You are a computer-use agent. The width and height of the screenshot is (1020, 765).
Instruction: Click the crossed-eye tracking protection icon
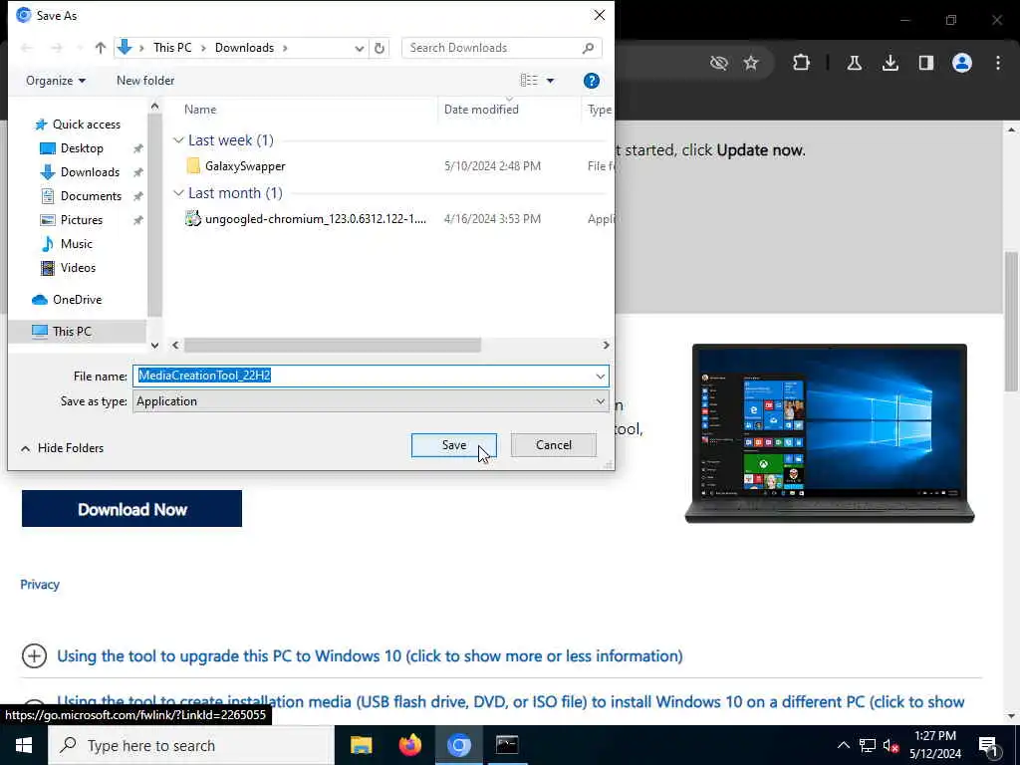[719, 63]
